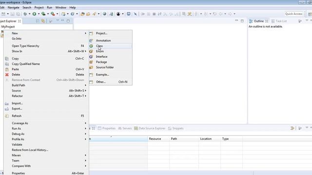Click the Path column header
312x175 pixels.
pos(184,139)
